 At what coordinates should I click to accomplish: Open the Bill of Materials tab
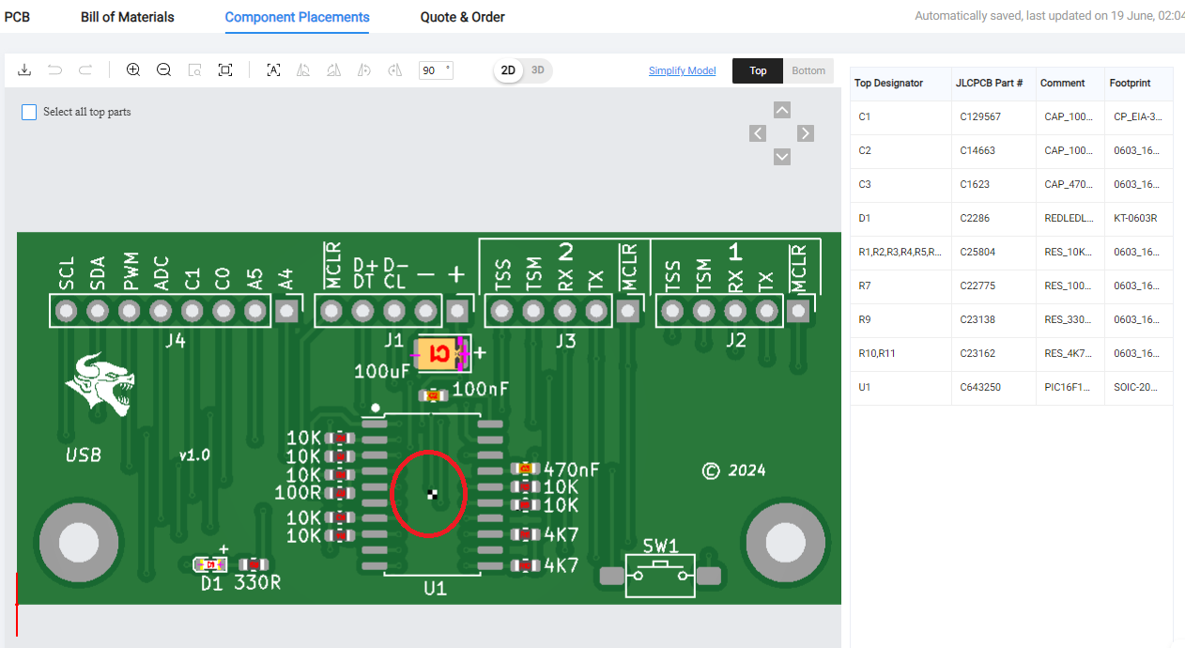[128, 17]
